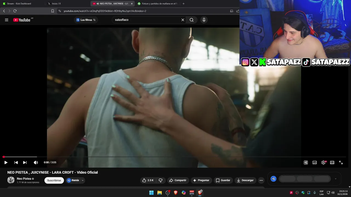
Task: Open the Neo Pistea channel name link
Action: point(24,179)
